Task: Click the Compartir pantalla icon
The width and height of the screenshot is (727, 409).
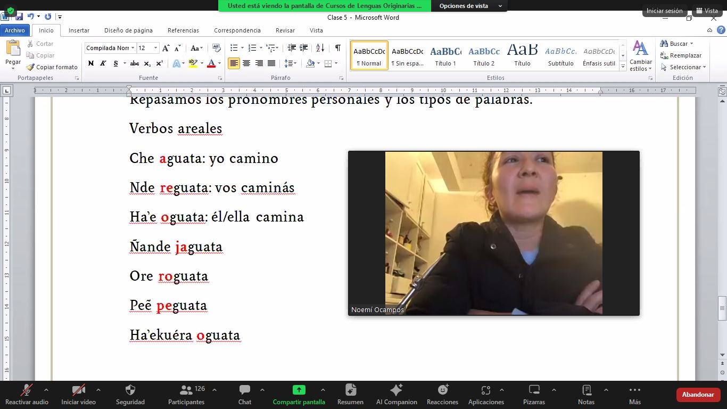Action: [299, 390]
